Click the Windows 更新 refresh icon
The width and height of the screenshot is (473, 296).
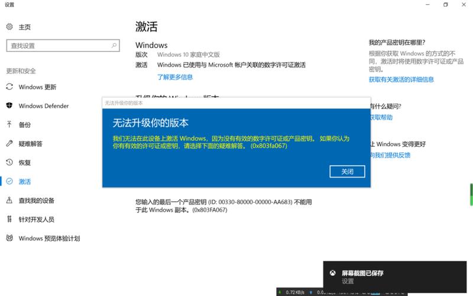[x=9, y=86]
